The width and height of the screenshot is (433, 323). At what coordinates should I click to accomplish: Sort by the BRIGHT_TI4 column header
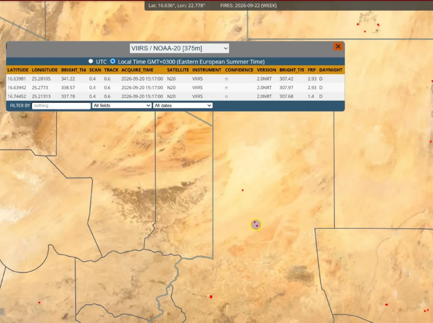74,70
